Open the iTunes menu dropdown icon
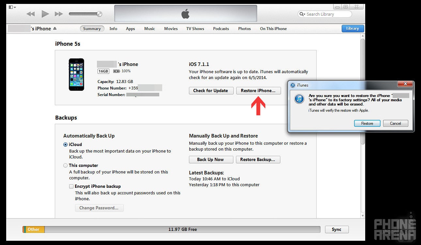Screen dimensions: 421x245 coord(13,7)
